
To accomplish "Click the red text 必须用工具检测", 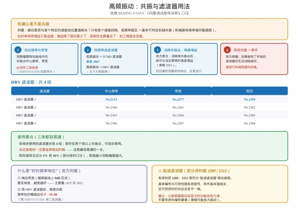I will tap(27, 68).
